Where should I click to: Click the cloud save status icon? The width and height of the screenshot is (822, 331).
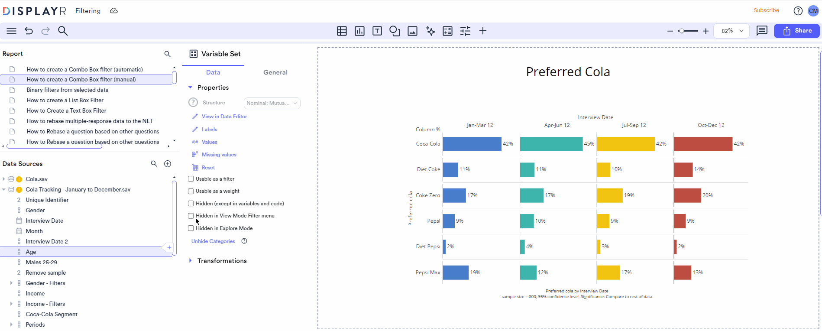click(x=114, y=11)
